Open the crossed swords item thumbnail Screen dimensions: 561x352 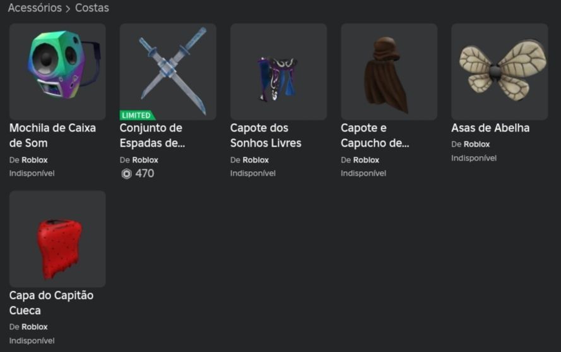click(168, 71)
